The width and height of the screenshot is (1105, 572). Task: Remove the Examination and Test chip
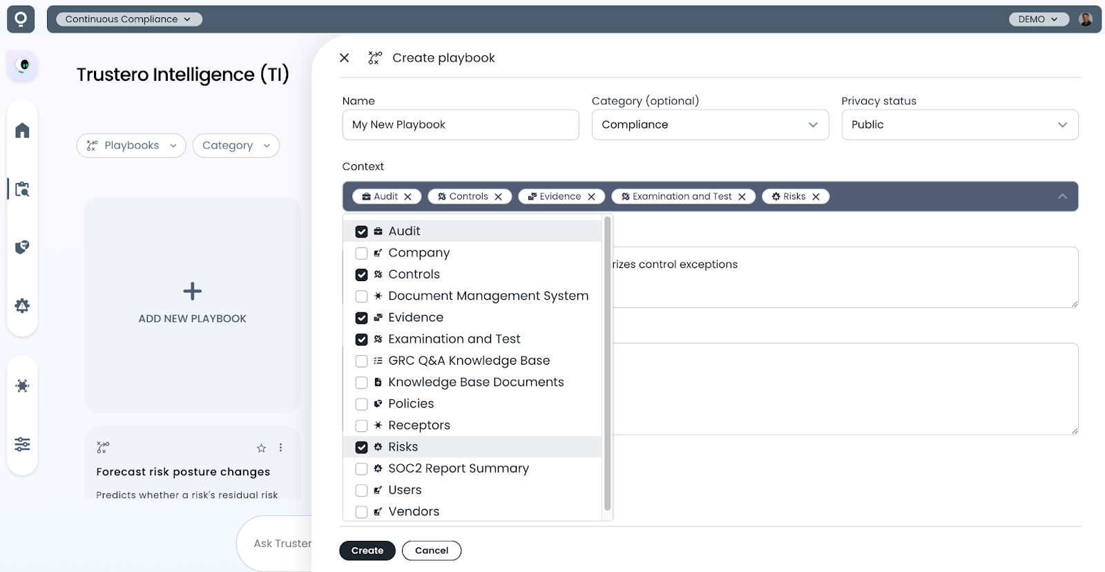pyautogui.click(x=742, y=197)
